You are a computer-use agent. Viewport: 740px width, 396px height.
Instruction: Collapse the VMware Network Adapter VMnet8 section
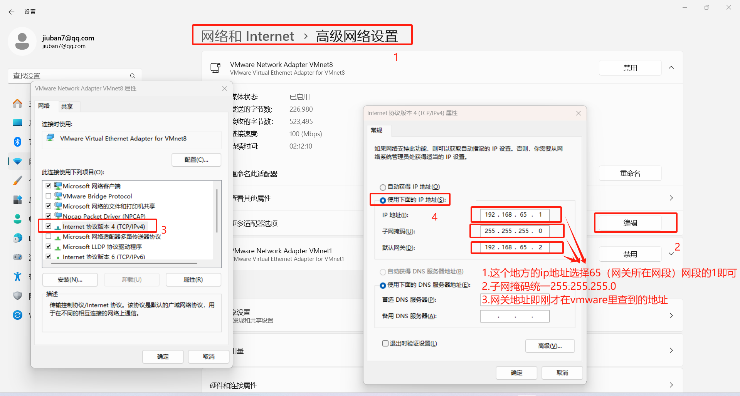[x=671, y=67]
